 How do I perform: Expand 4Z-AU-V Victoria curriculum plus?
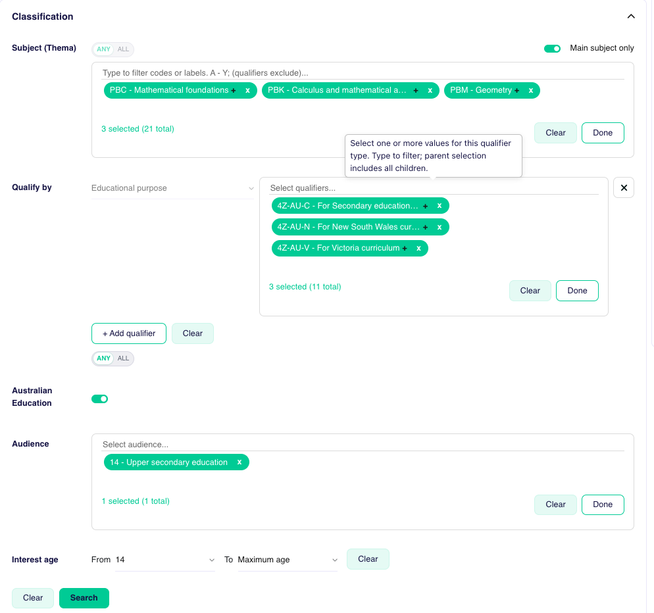click(405, 248)
